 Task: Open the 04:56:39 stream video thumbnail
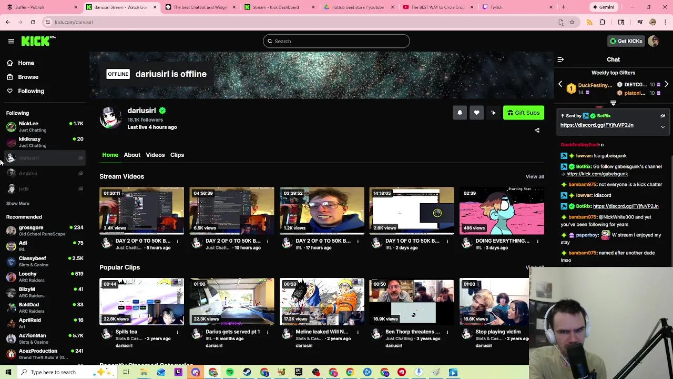232,211
